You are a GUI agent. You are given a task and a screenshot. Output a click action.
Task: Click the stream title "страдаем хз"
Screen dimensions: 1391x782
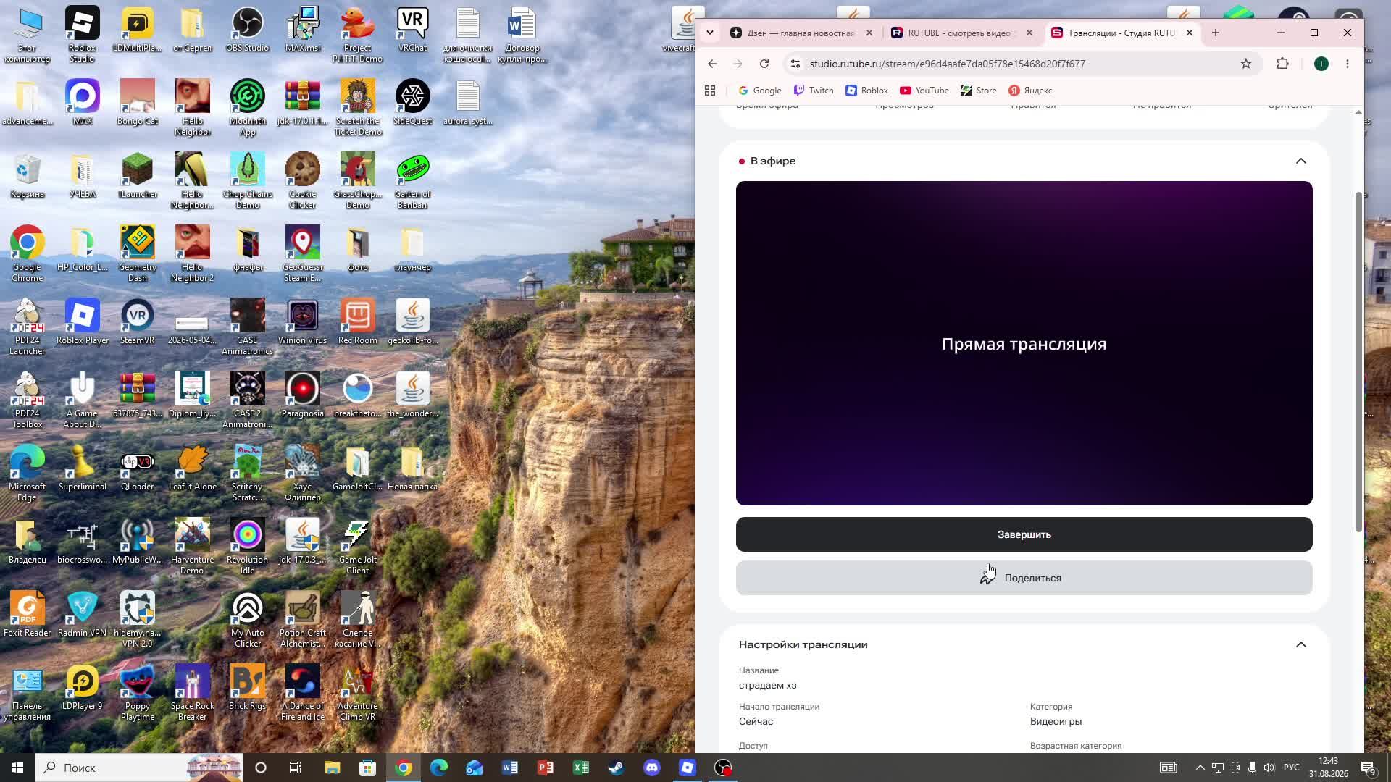coord(767,685)
